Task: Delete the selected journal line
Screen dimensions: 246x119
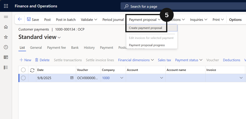Action: pos(42,60)
